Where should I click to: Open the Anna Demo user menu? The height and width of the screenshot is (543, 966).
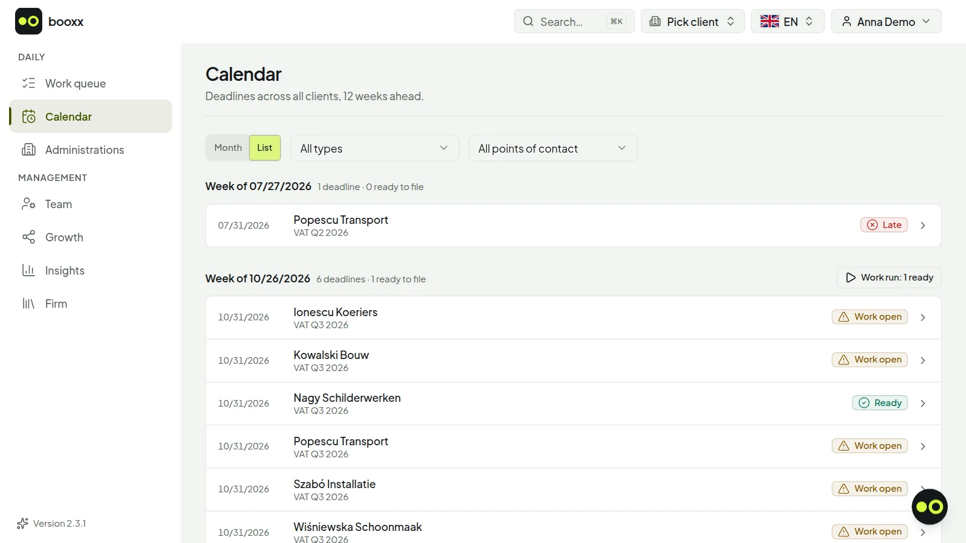click(886, 21)
